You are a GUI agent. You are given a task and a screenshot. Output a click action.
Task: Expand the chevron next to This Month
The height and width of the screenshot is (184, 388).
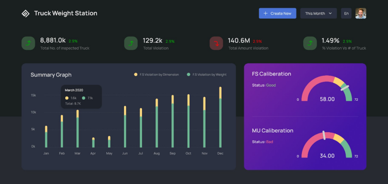tap(330, 13)
